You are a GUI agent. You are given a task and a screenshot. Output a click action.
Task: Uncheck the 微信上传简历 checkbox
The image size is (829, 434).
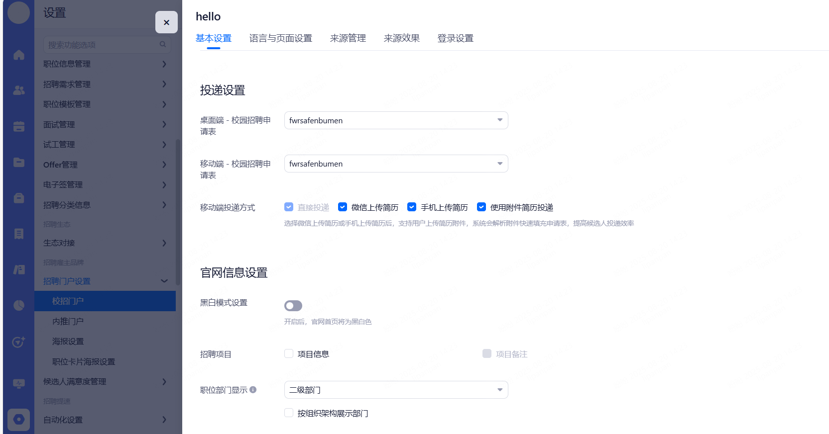pyautogui.click(x=343, y=207)
